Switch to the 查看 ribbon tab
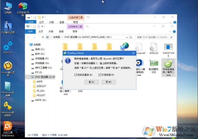The width and height of the screenshot is (198, 139). click(x=62, y=31)
